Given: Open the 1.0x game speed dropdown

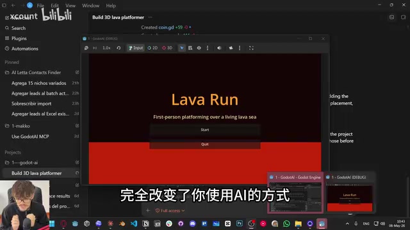Looking at the screenshot, I should 106,48.
